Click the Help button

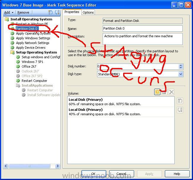tap(177, 174)
